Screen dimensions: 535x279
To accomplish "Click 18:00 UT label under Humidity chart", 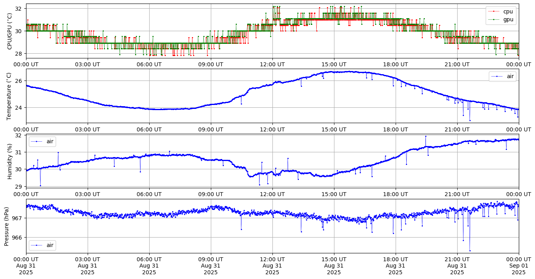I will click(x=396, y=195).
